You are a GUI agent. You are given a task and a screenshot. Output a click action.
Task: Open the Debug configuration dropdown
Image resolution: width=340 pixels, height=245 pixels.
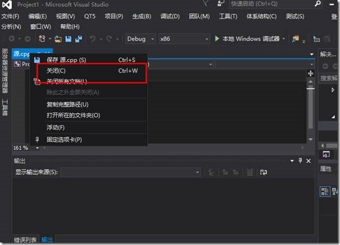pyautogui.click(x=140, y=39)
